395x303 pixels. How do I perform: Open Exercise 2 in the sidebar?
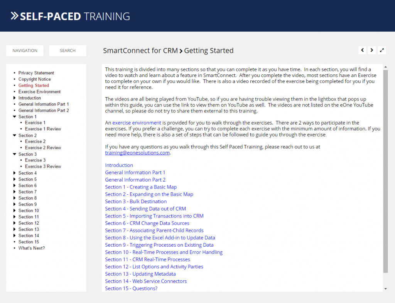[35, 141]
